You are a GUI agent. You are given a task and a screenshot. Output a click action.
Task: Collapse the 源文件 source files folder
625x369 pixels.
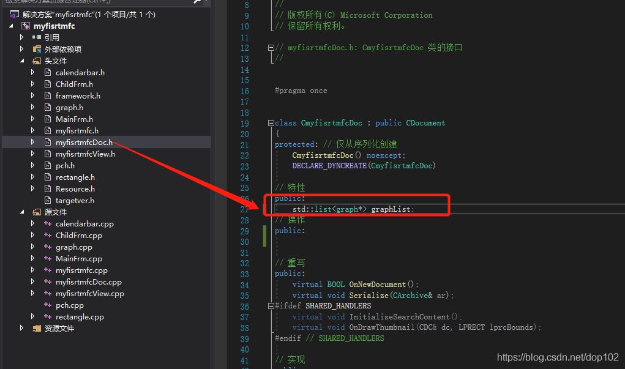point(22,212)
